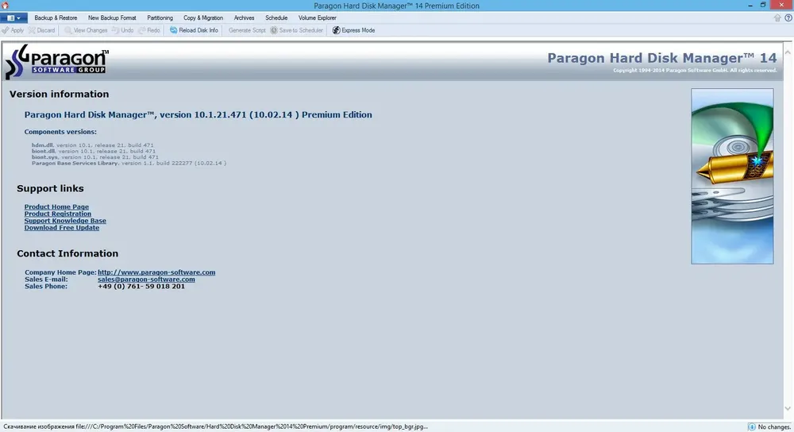794x432 pixels.
Task: Expand the blue application menu dropdown
Action: point(13,17)
